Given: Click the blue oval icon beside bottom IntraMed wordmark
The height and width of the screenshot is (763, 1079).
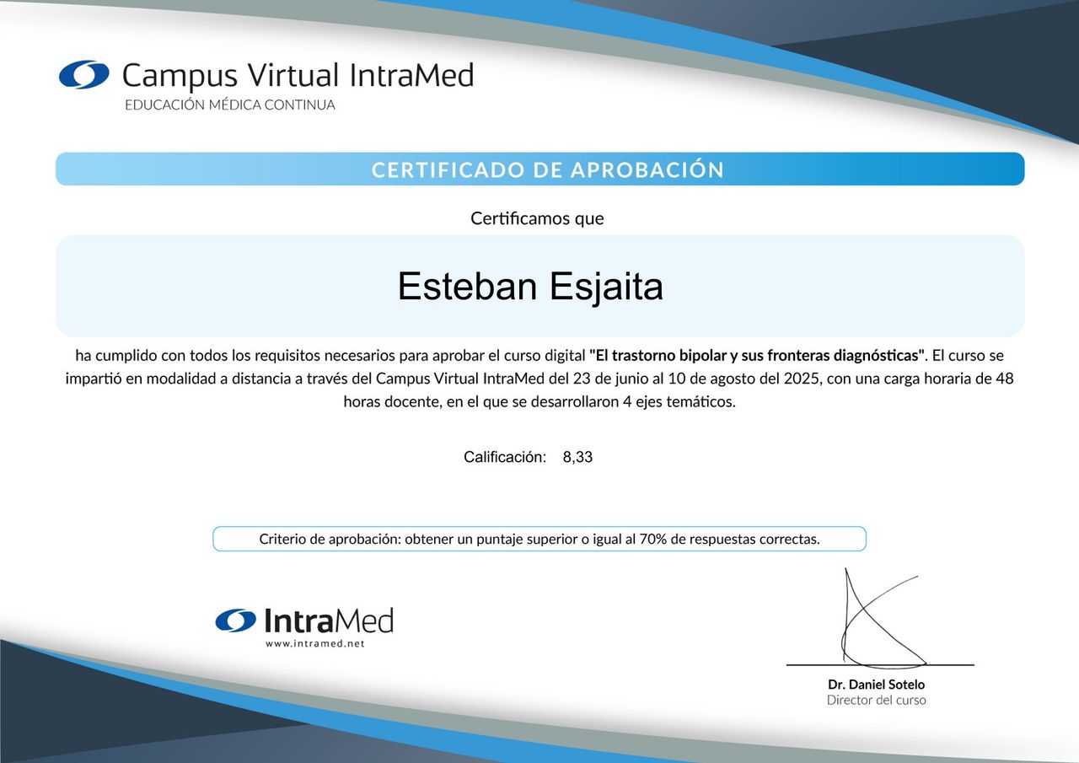Looking at the screenshot, I should [235, 621].
